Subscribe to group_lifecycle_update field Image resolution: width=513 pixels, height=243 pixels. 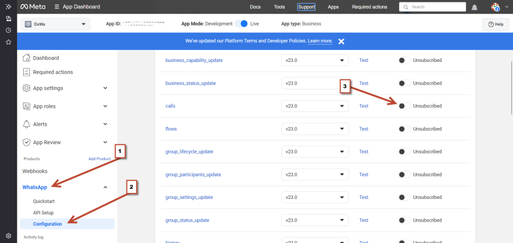click(404, 151)
